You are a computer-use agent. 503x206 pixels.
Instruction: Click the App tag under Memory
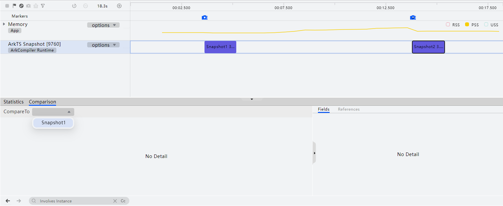15,30
